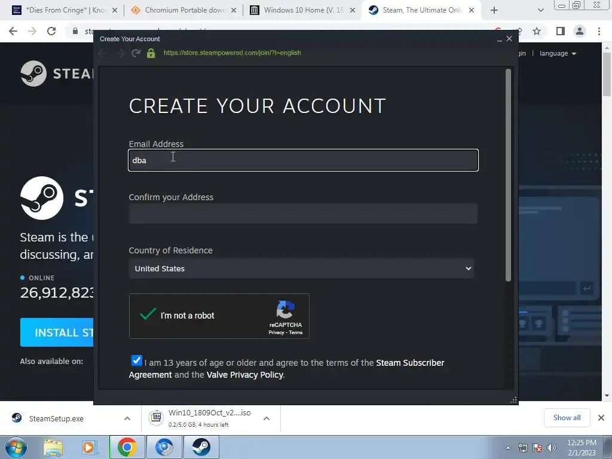Image resolution: width=612 pixels, height=459 pixels.
Task: Open reCAPTCHA Privacy link
Action: 276,332
